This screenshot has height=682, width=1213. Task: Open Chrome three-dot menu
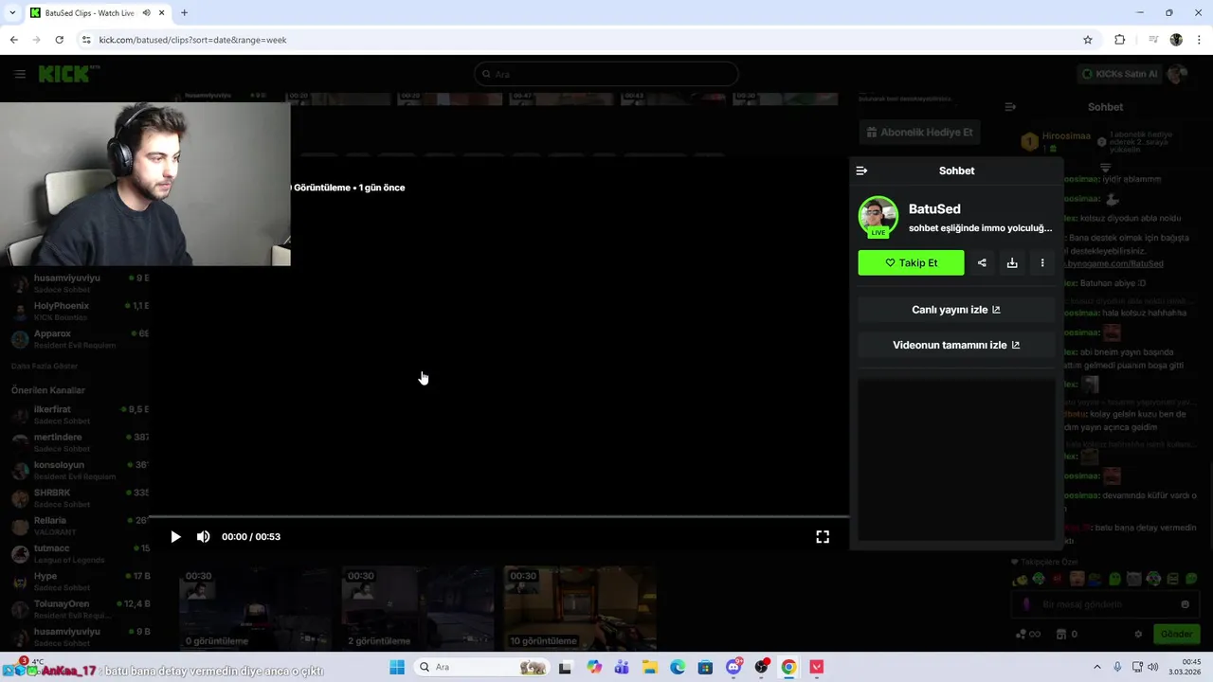(1200, 40)
